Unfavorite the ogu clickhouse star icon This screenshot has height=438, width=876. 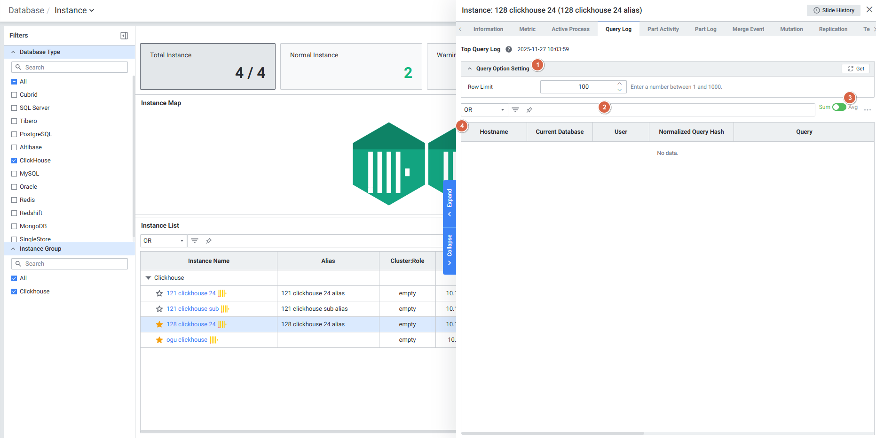159,340
